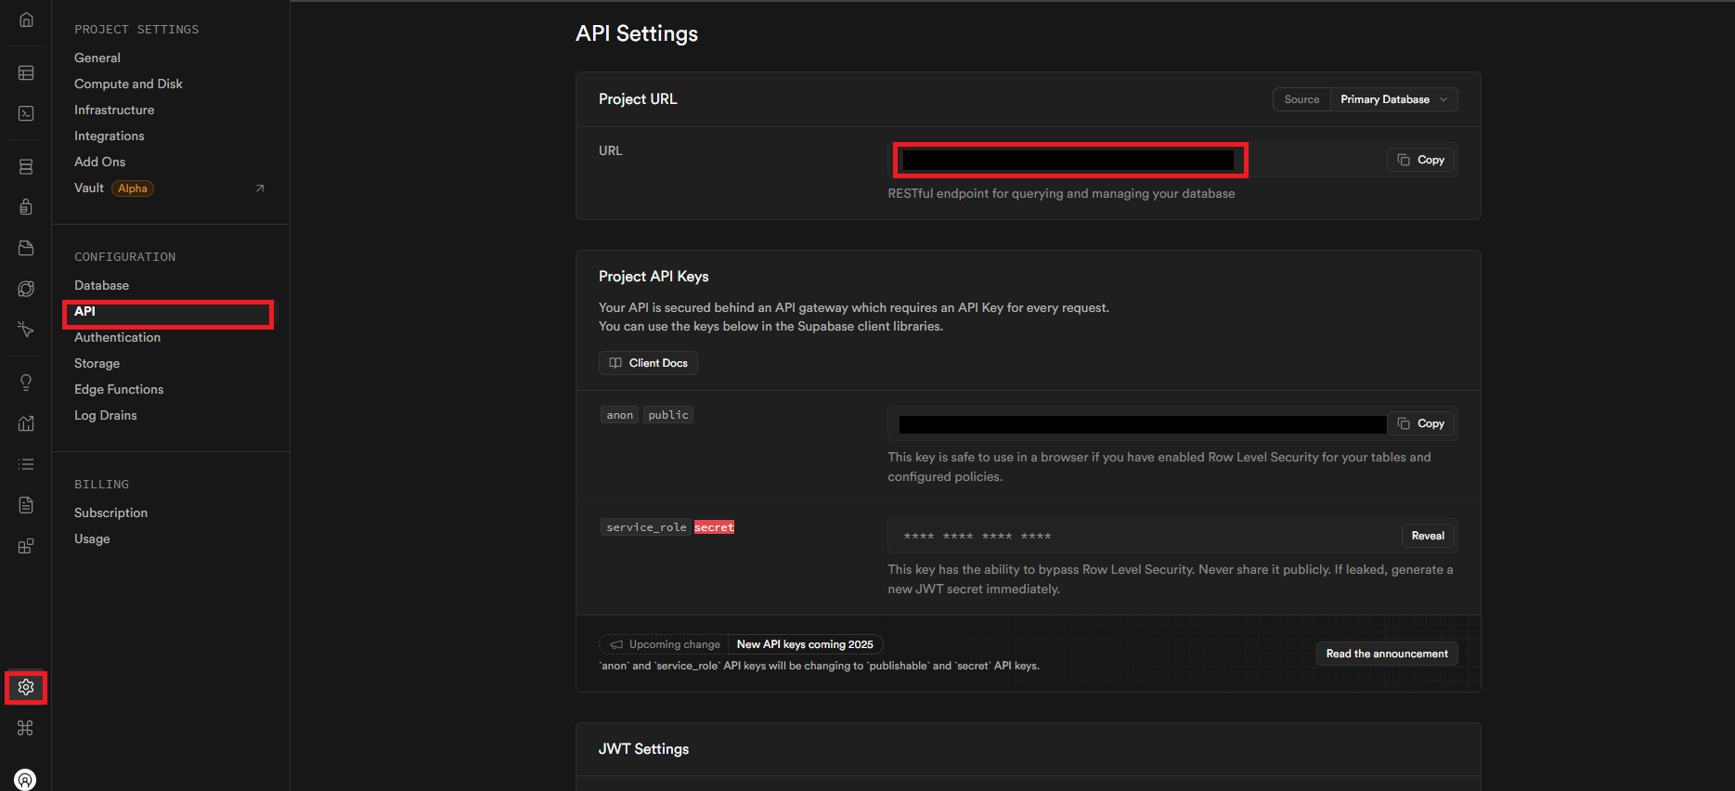1735x791 pixels.
Task: Copy the project URL
Action: click(1421, 160)
